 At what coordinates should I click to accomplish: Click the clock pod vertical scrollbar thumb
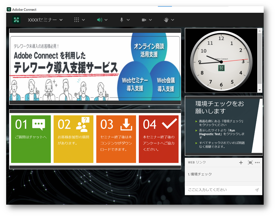tap(260, 58)
